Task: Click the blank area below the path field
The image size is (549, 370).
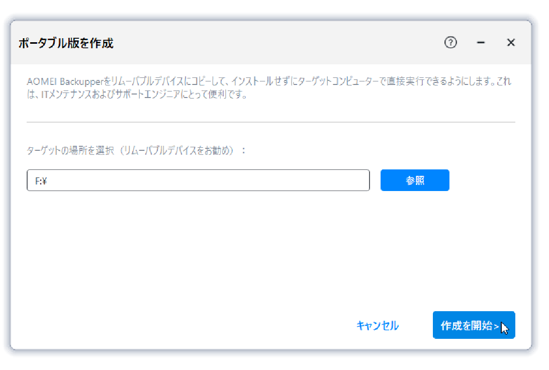Action: (270, 246)
